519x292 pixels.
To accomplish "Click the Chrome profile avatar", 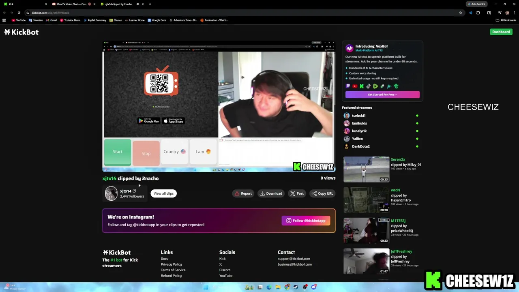I will click(x=507, y=13).
